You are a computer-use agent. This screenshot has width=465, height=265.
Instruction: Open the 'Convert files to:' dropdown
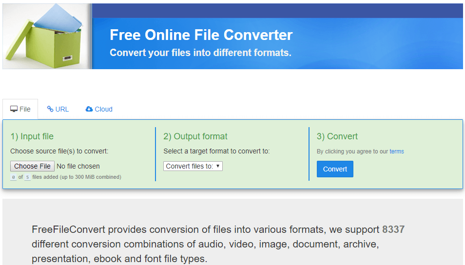coord(193,166)
